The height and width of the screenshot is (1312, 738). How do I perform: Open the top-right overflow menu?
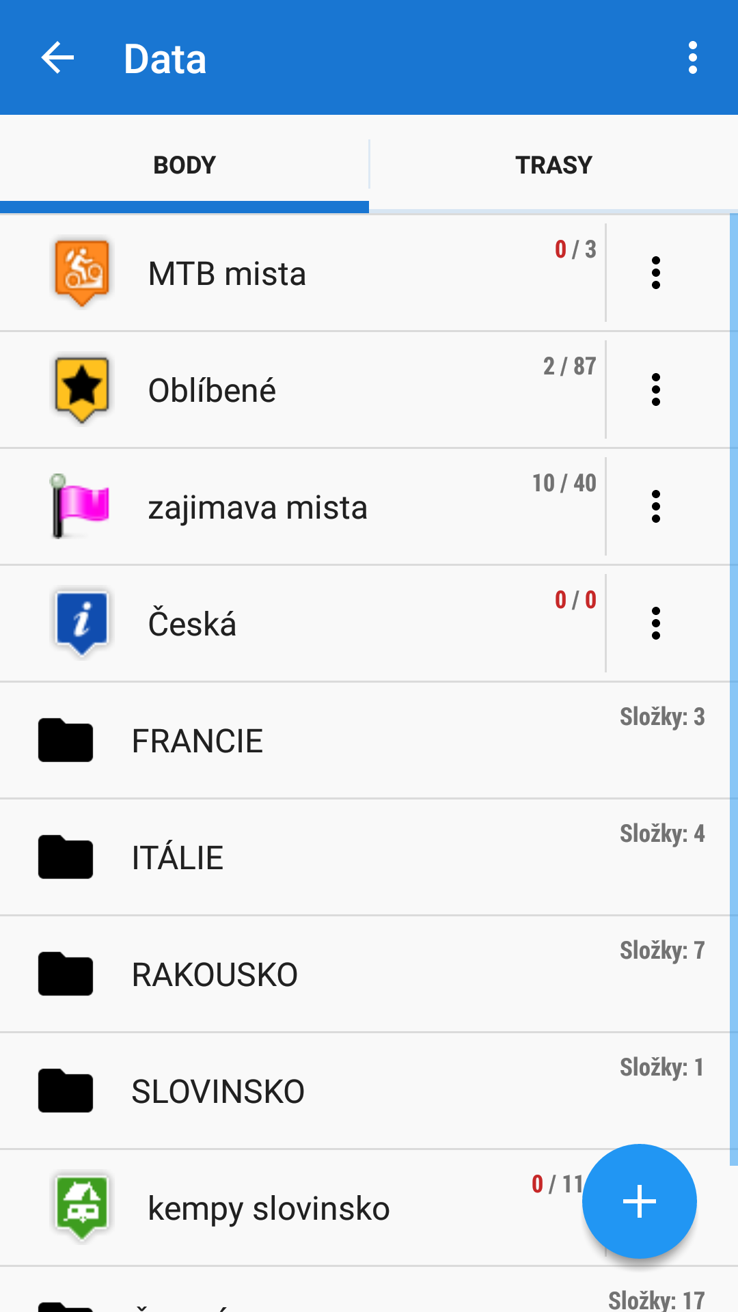pyautogui.click(x=692, y=57)
